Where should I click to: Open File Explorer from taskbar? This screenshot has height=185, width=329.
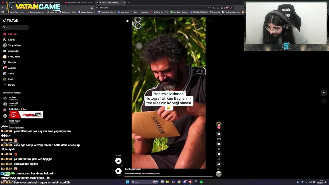point(168,182)
